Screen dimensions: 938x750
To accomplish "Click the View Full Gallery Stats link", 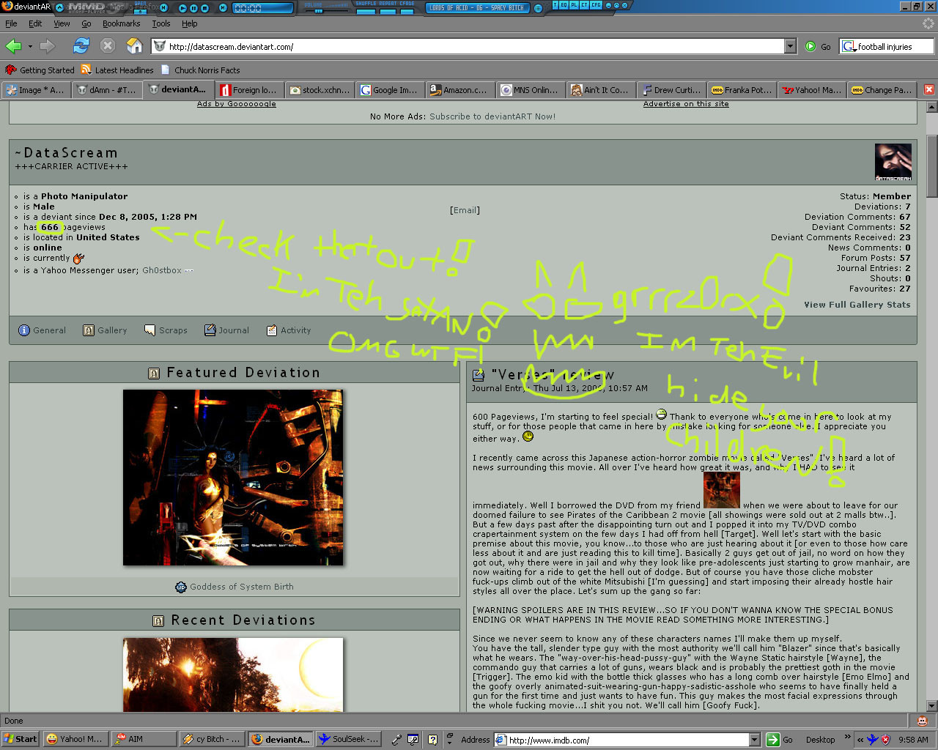I will tap(857, 305).
